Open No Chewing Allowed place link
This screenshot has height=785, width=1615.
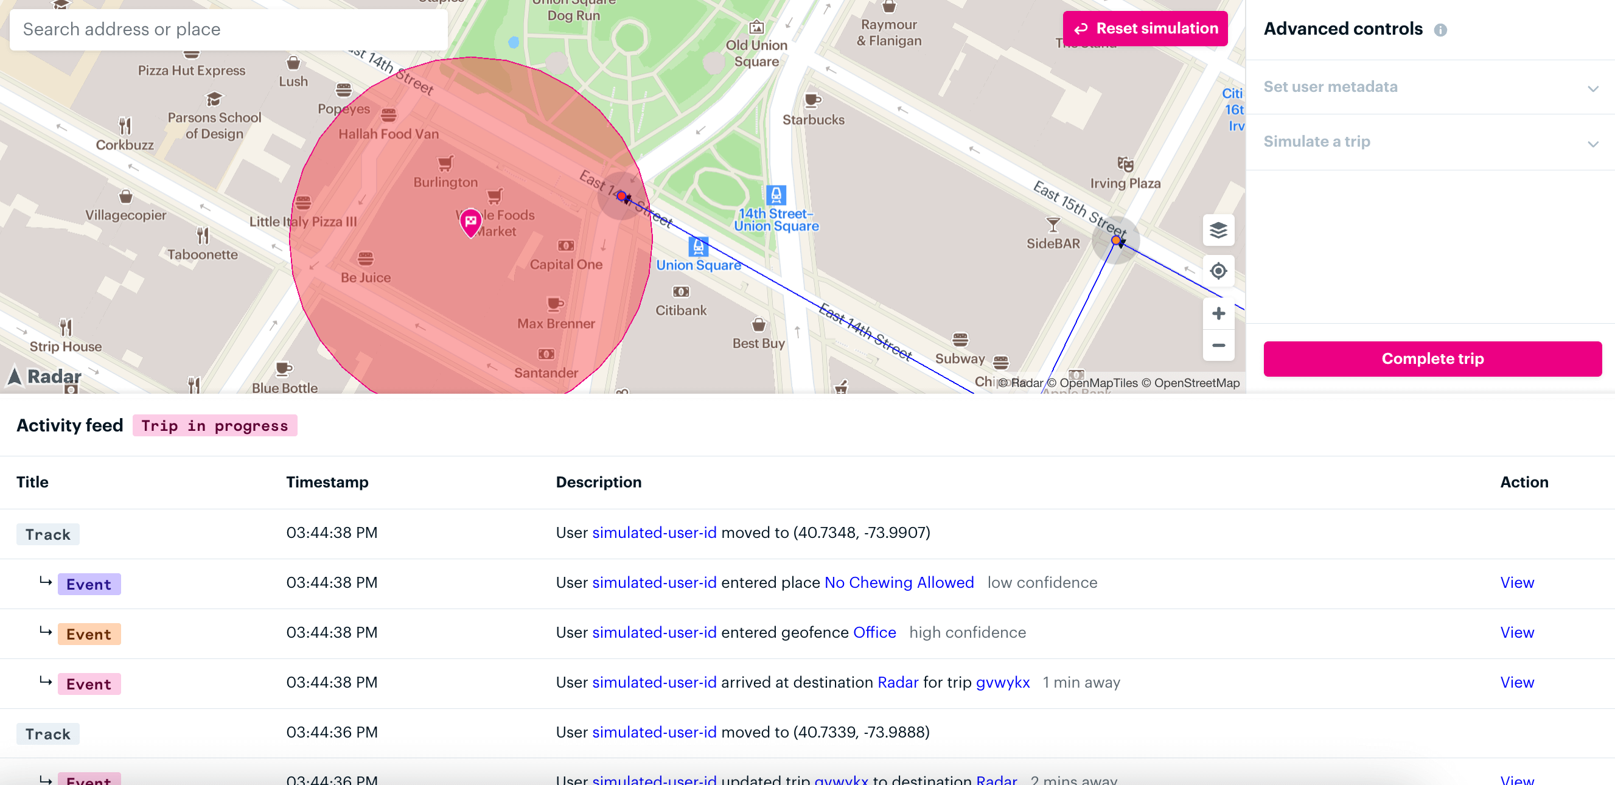coord(898,582)
